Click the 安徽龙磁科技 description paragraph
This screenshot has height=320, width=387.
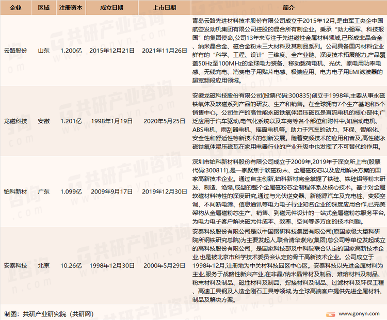[x=289, y=121]
